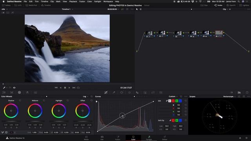
Task: Open the Key palette icon
Action: (x=145, y=92)
